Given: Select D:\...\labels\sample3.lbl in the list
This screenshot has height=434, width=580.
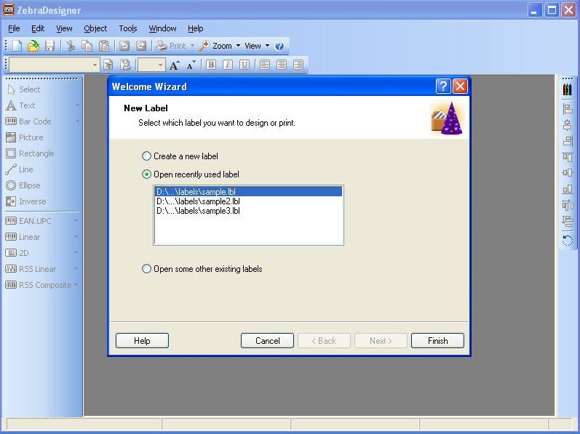Looking at the screenshot, I should point(248,211).
